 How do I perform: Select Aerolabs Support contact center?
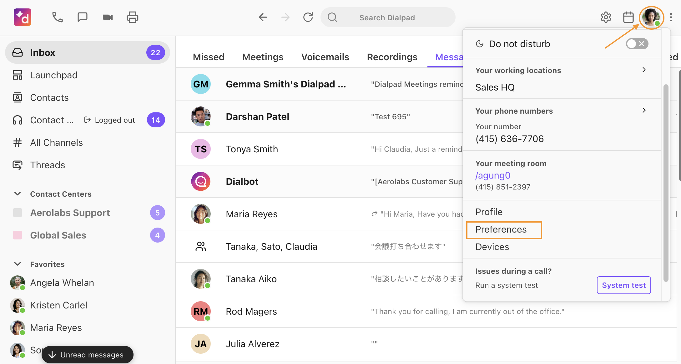pos(88,213)
